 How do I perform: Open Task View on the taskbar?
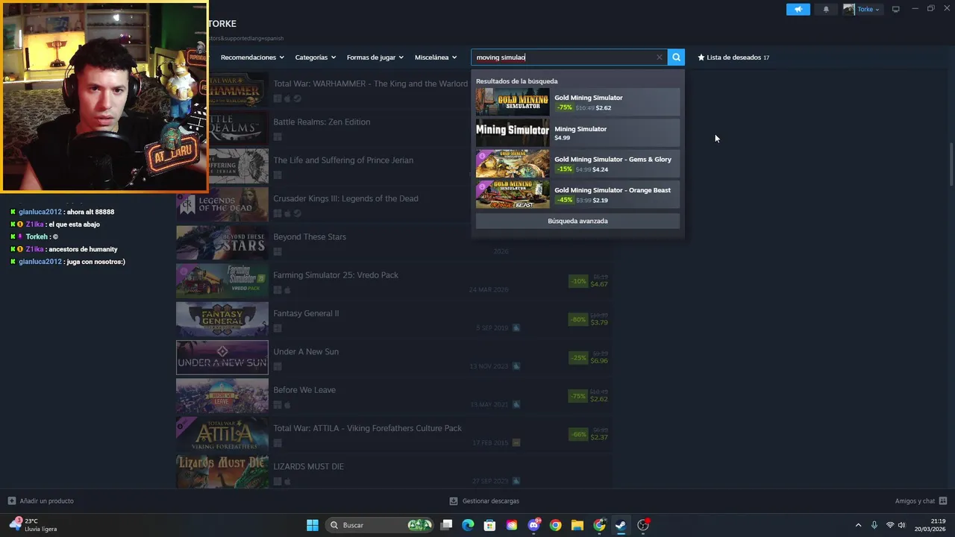coord(446,525)
